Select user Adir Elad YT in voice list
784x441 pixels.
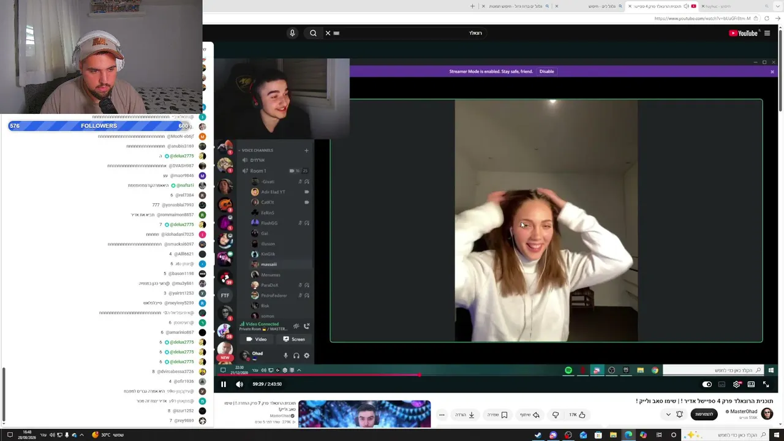point(273,192)
